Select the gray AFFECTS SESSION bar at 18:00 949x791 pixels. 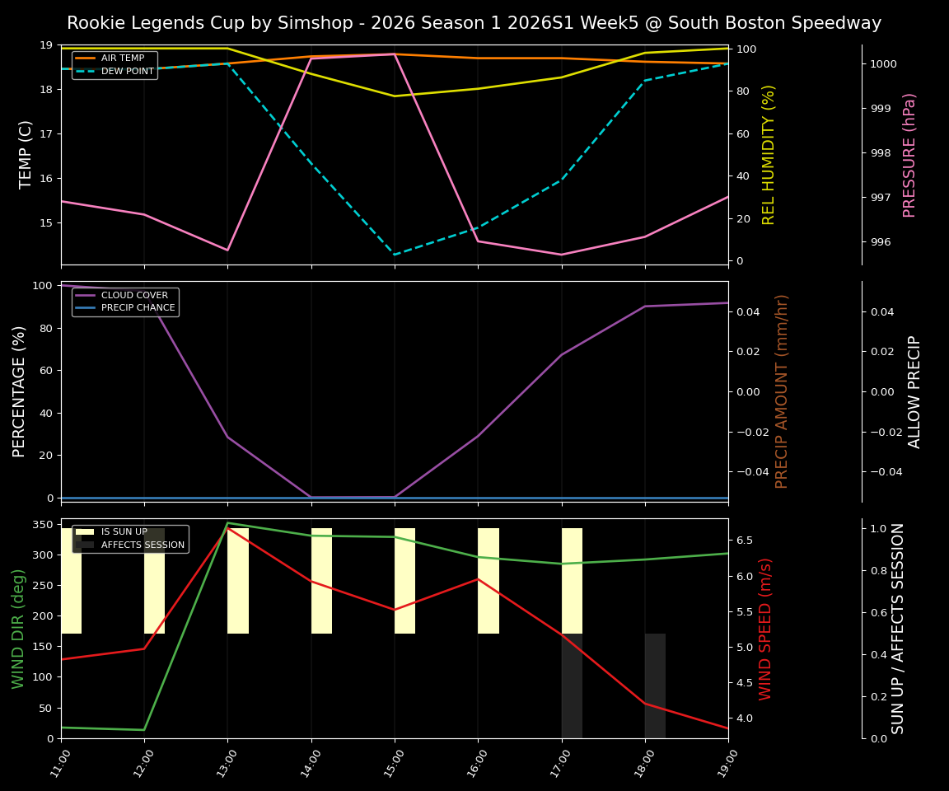point(655,686)
